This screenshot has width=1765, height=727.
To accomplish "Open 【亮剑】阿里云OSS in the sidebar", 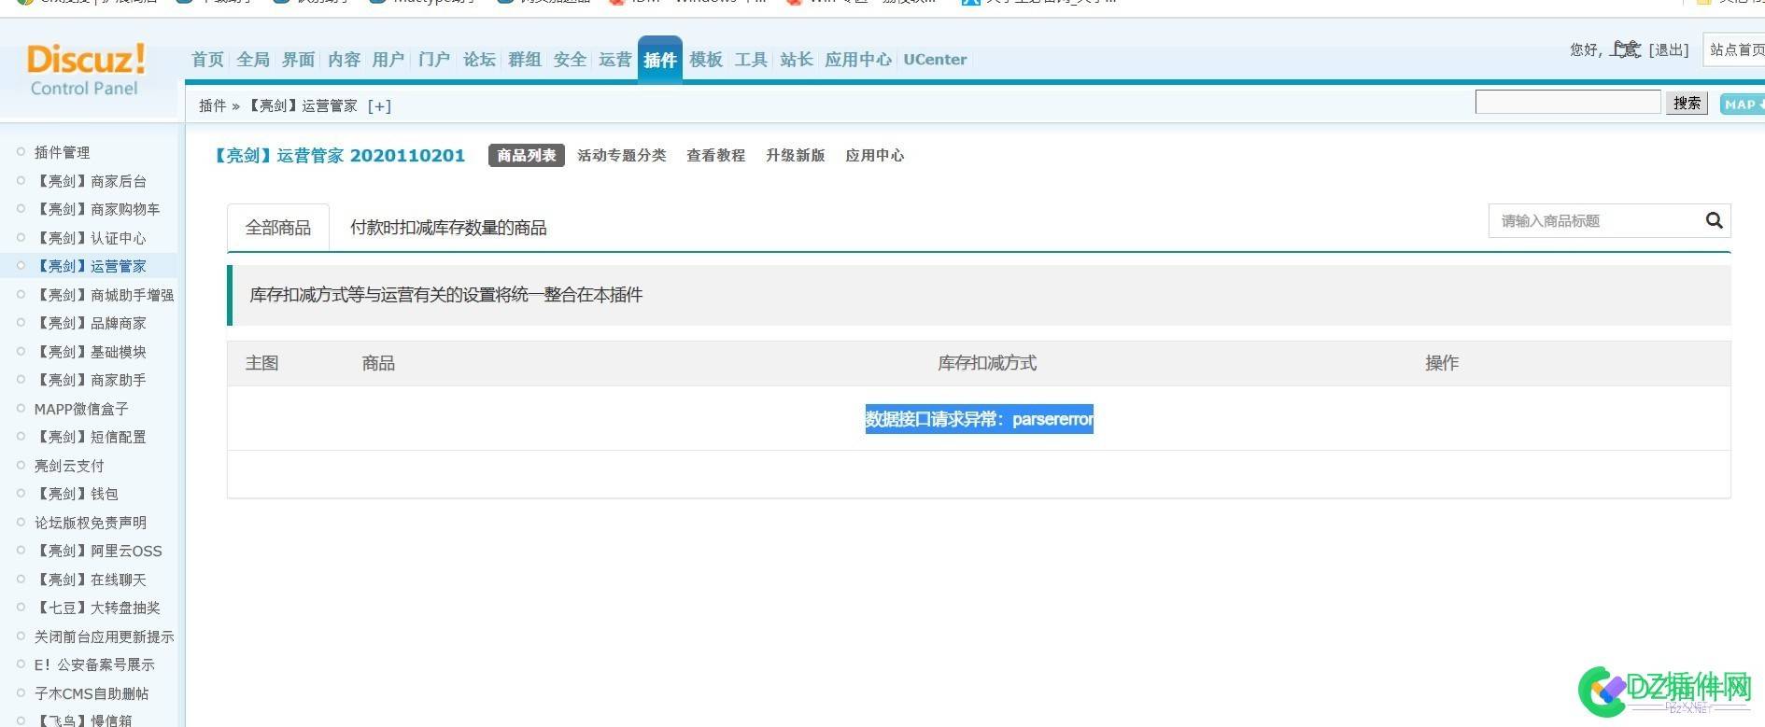I will click(98, 551).
